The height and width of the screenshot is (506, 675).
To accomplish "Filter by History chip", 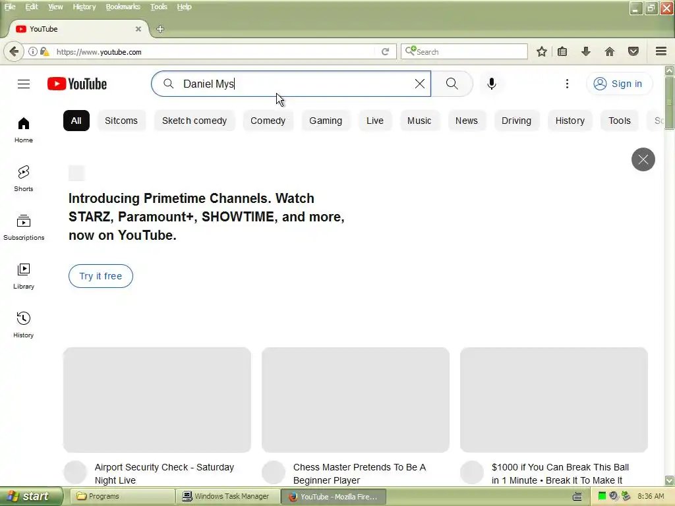I will coord(570,121).
